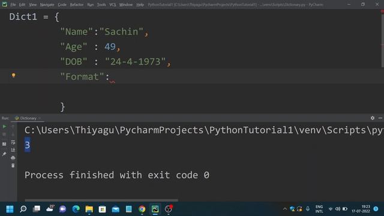
Task: Open the Run menu
Action: [91, 5]
